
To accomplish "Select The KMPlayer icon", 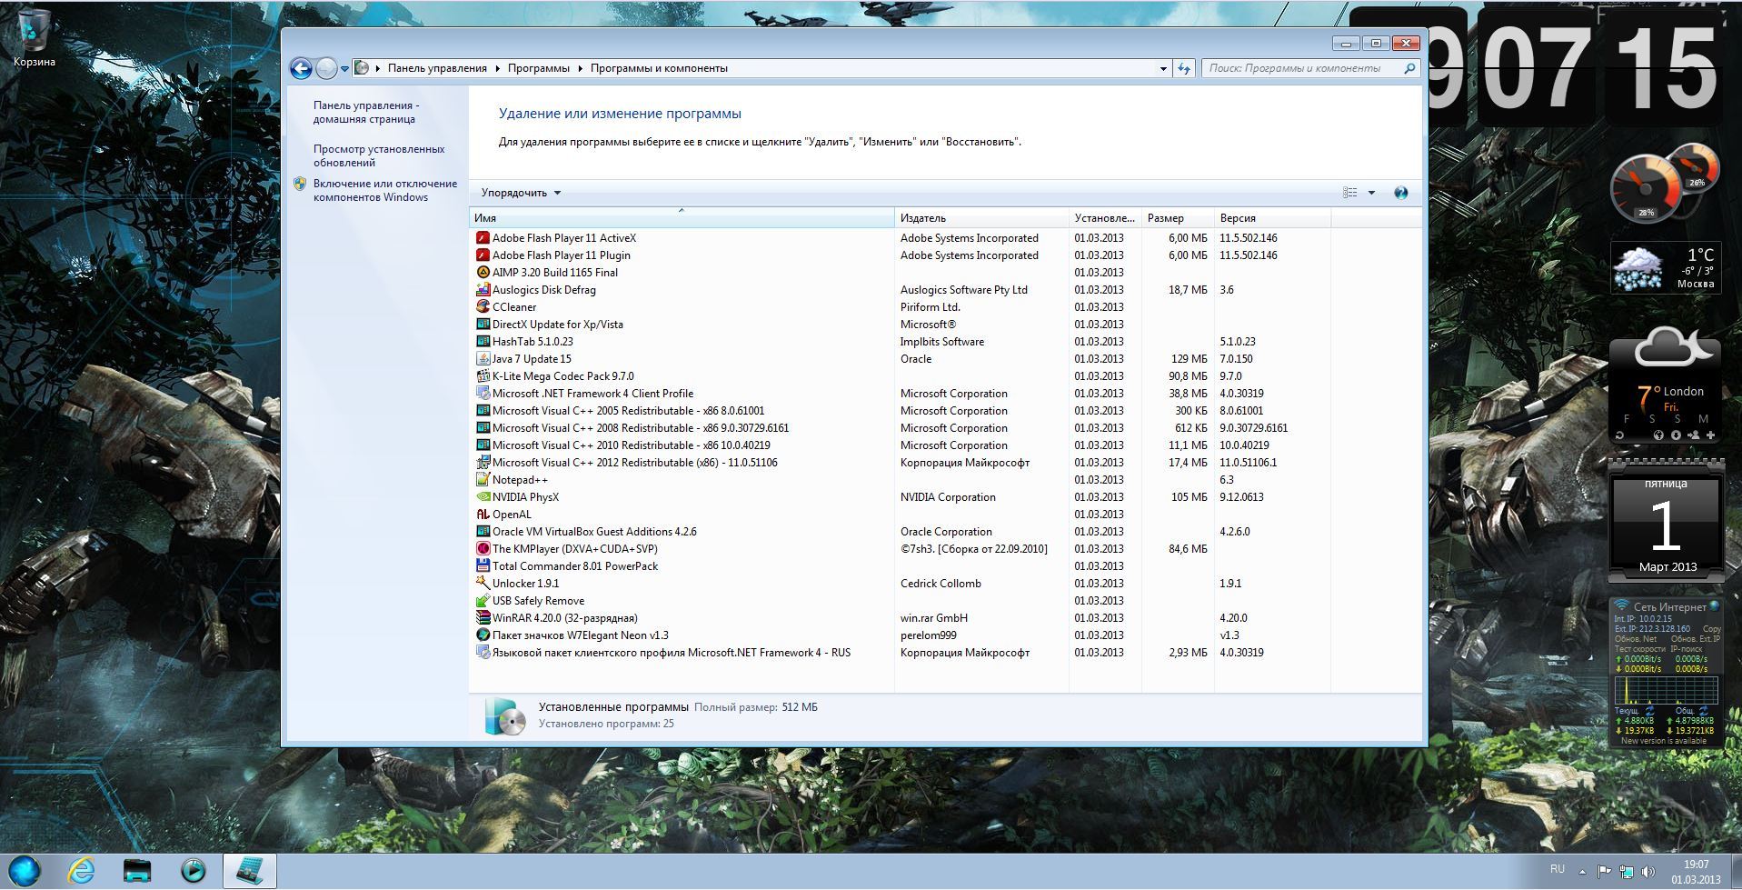I will click(483, 549).
